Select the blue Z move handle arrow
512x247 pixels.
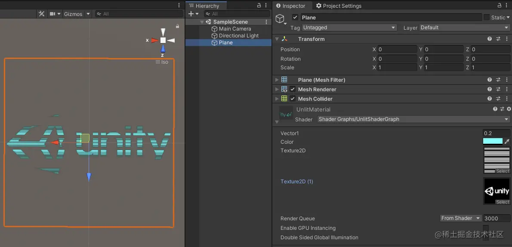(x=89, y=177)
